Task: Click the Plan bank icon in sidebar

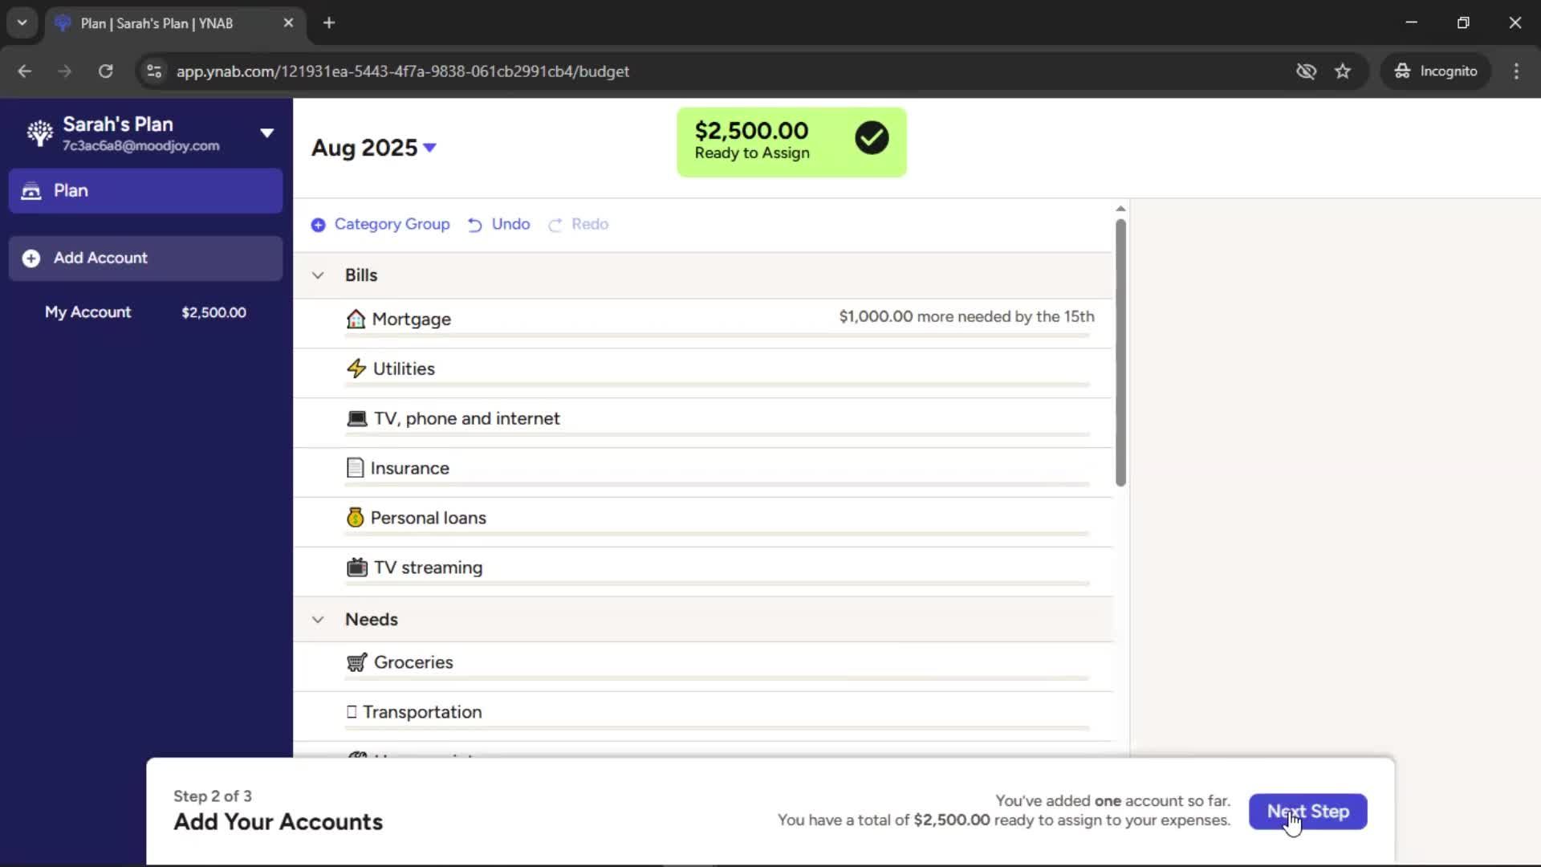Action: [31, 191]
